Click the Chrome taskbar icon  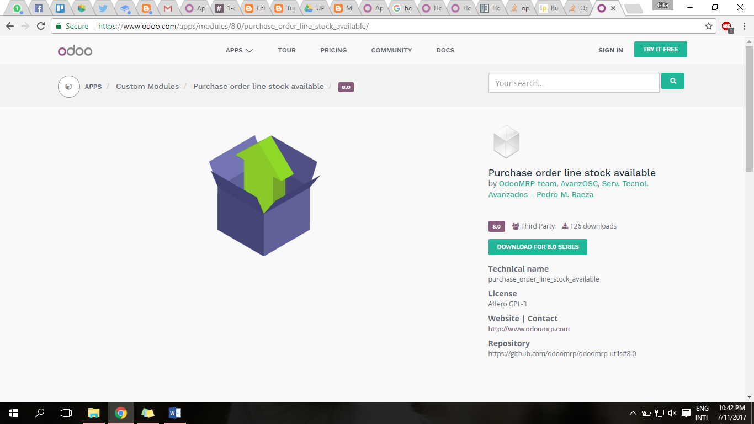coord(121,413)
